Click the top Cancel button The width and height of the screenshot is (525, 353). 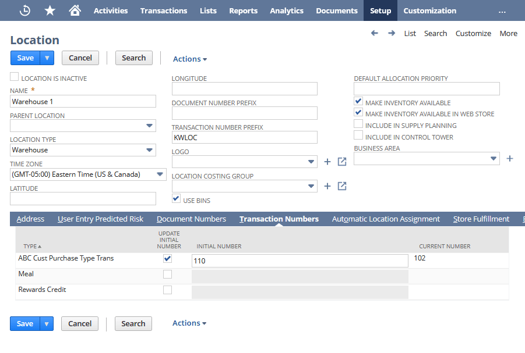tap(80, 58)
